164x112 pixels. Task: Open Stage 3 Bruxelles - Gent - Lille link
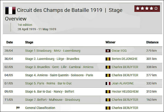(x=59, y=67)
